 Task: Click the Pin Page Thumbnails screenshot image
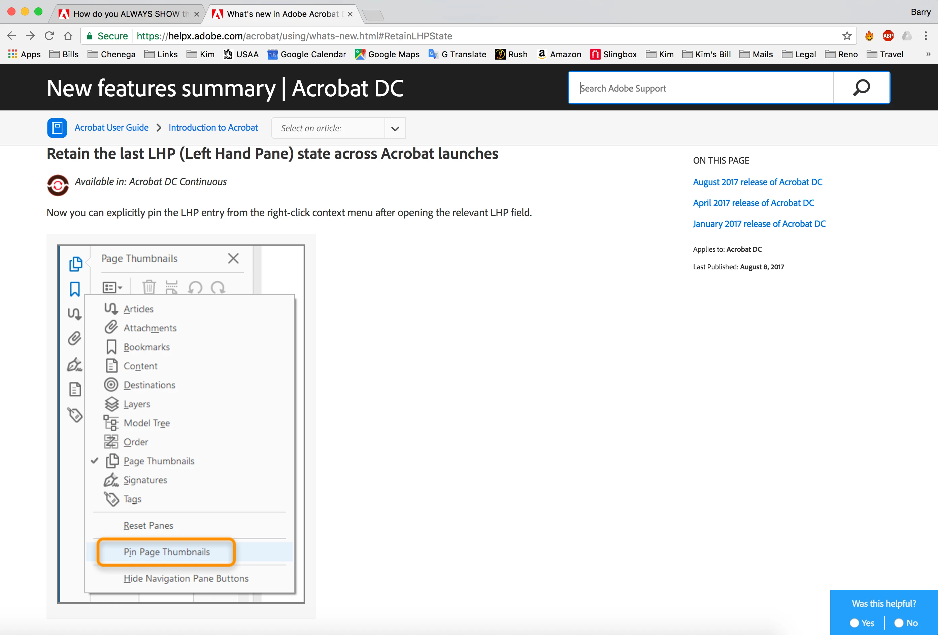point(181,424)
